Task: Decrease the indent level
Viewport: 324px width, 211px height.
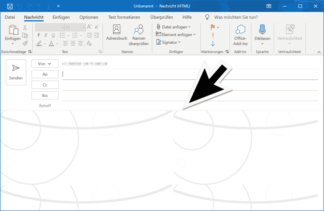Action: (x=89, y=35)
